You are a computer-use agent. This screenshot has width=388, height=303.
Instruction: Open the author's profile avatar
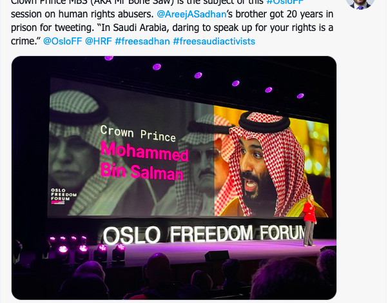tap(360, 3)
